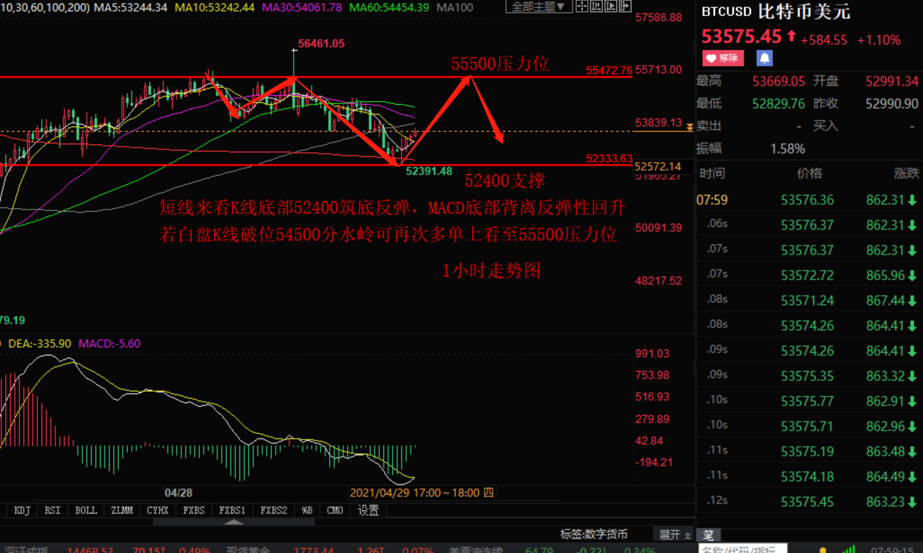
Task: Open the 设置 settings tab
Action: tap(368, 510)
